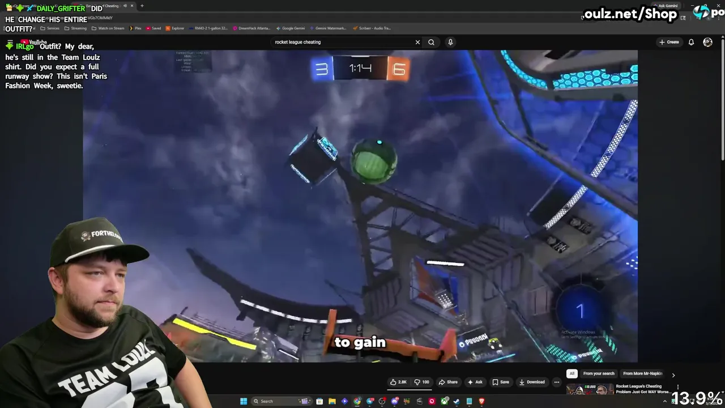
Task: Like the video (2.8K)
Action: (399, 382)
